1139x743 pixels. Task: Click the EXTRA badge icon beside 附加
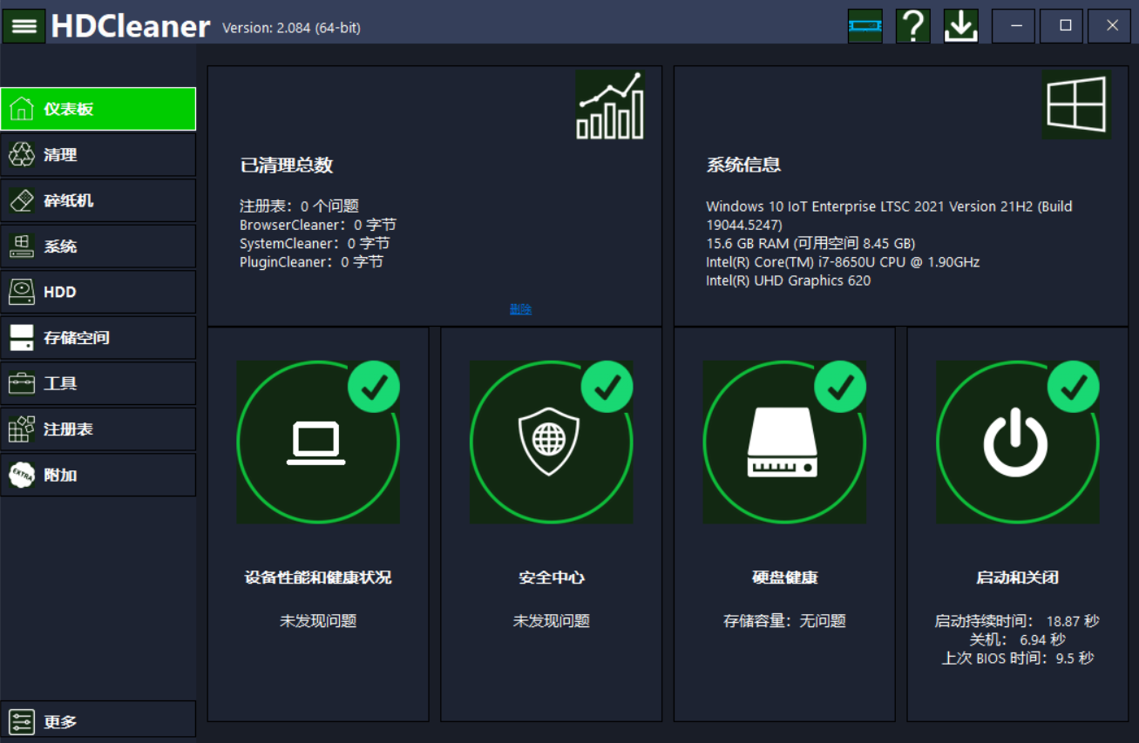coord(22,475)
